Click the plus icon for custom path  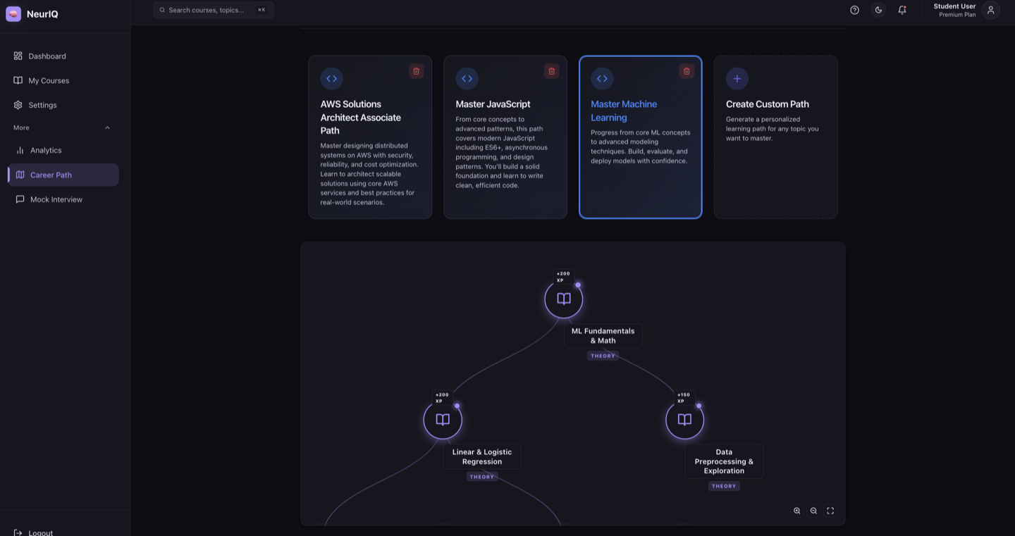(x=737, y=79)
